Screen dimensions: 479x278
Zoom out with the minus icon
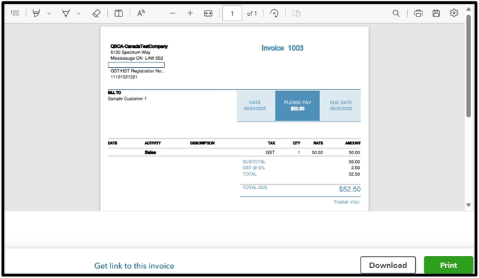[x=172, y=13]
